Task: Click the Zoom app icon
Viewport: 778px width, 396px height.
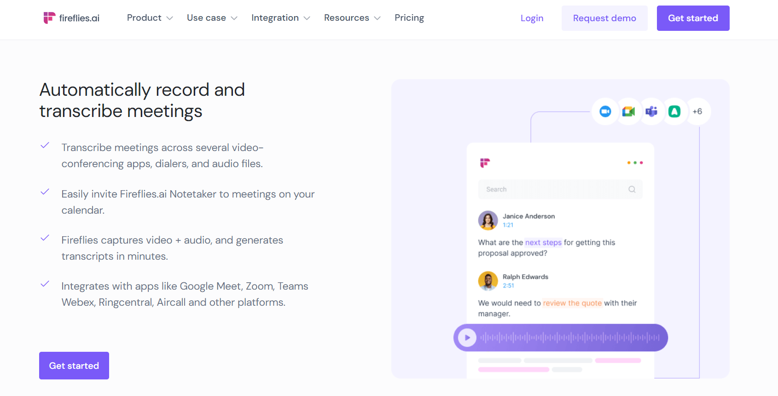Action: click(x=605, y=111)
